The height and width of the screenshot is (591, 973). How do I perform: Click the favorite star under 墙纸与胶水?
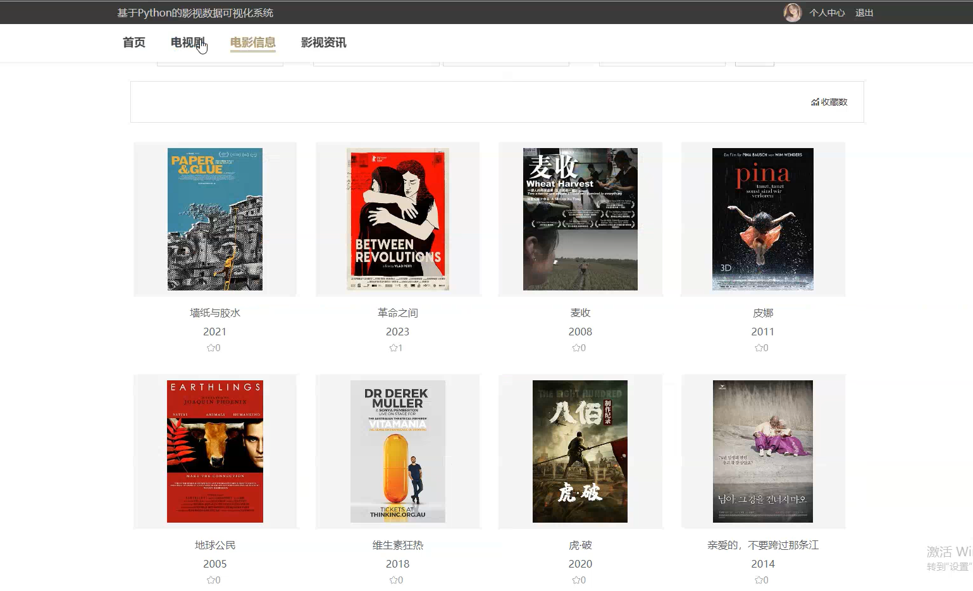[x=211, y=348]
